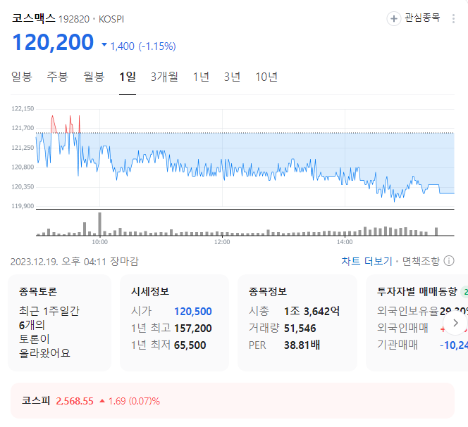
Task: Click the 1년 최저 value 65,500
Action: (x=190, y=345)
